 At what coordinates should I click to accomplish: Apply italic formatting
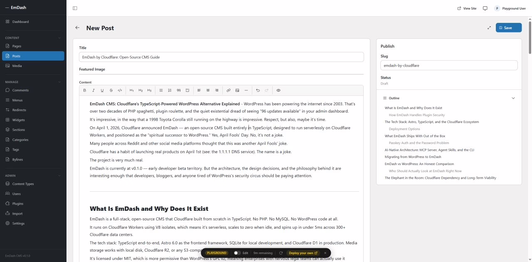click(94, 90)
